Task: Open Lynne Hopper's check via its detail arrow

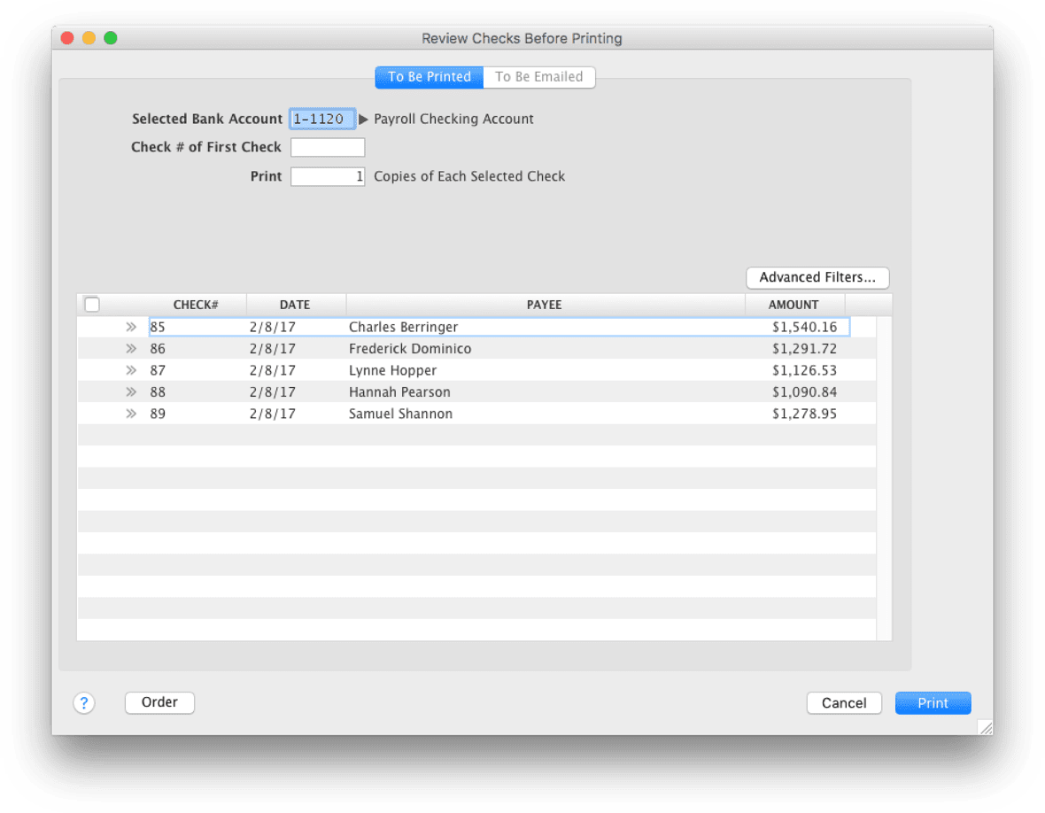Action: point(131,369)
